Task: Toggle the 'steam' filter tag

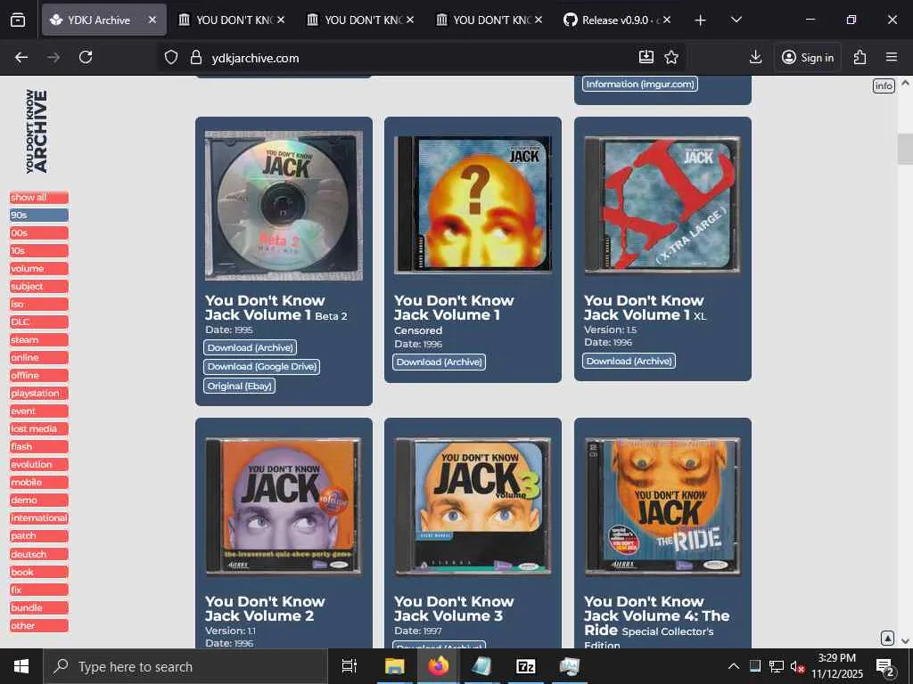Action: [x=39, y=340]
